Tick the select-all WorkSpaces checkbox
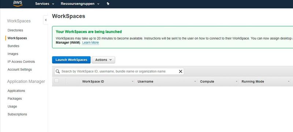This screenshot has height=132, width=293. [x=56, y=81]
